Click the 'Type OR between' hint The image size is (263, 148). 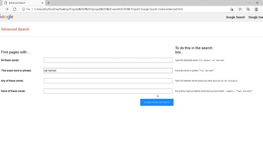point(206,81)
